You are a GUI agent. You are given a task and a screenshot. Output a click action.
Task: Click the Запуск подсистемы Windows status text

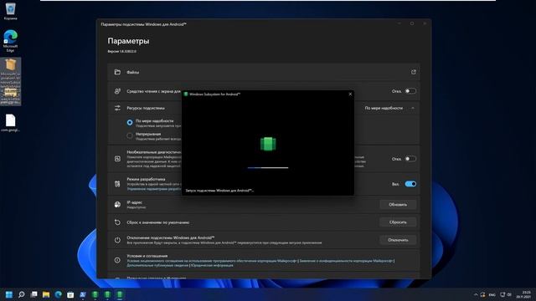219,191
